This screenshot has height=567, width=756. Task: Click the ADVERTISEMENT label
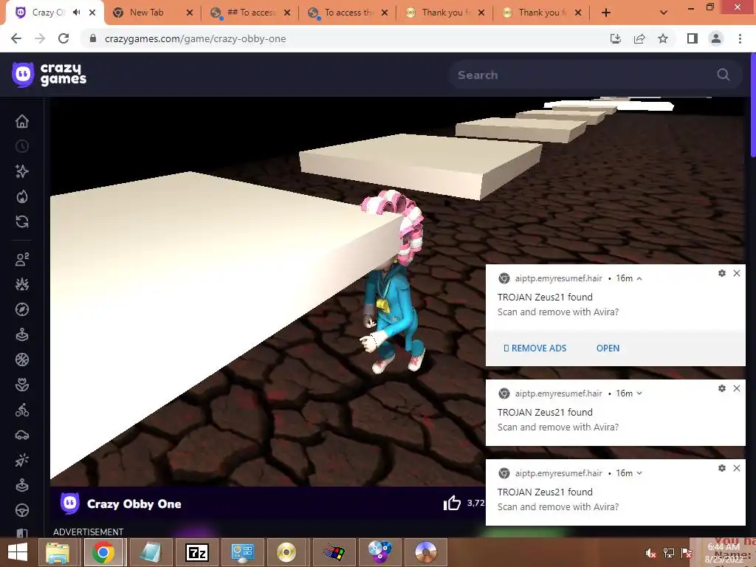pos(89,532)
